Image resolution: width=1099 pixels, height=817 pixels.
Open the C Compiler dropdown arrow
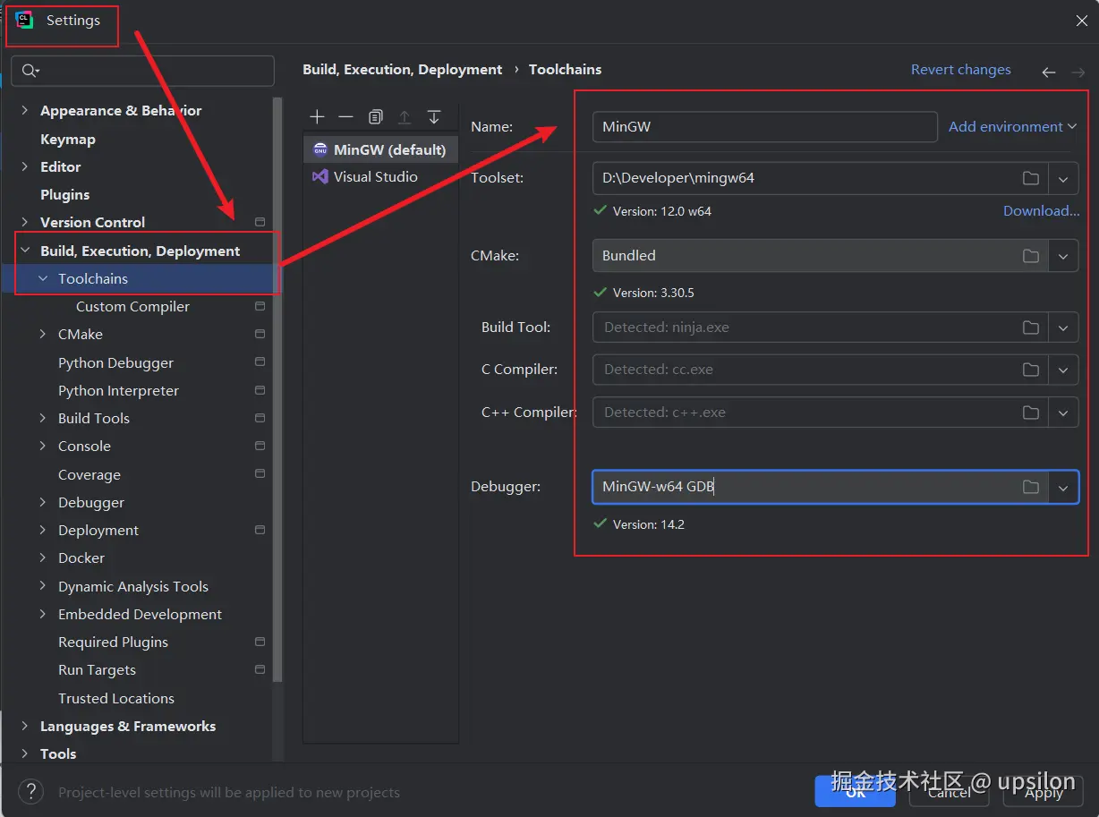[x=1063, y=370]
